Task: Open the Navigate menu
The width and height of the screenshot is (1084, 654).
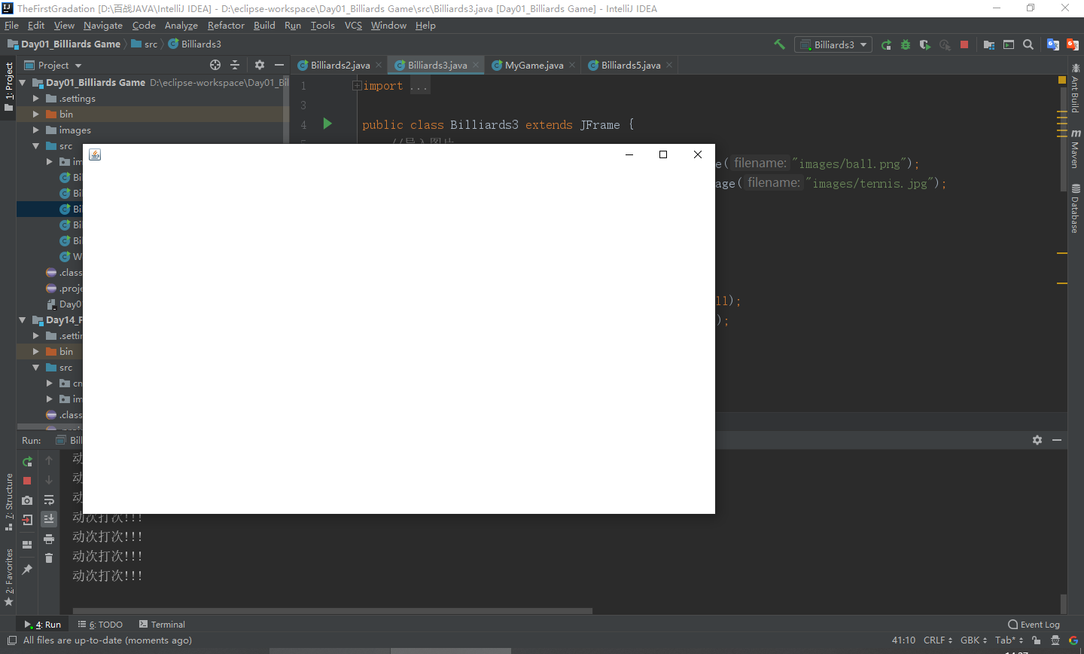Action: tap(103, 26)
